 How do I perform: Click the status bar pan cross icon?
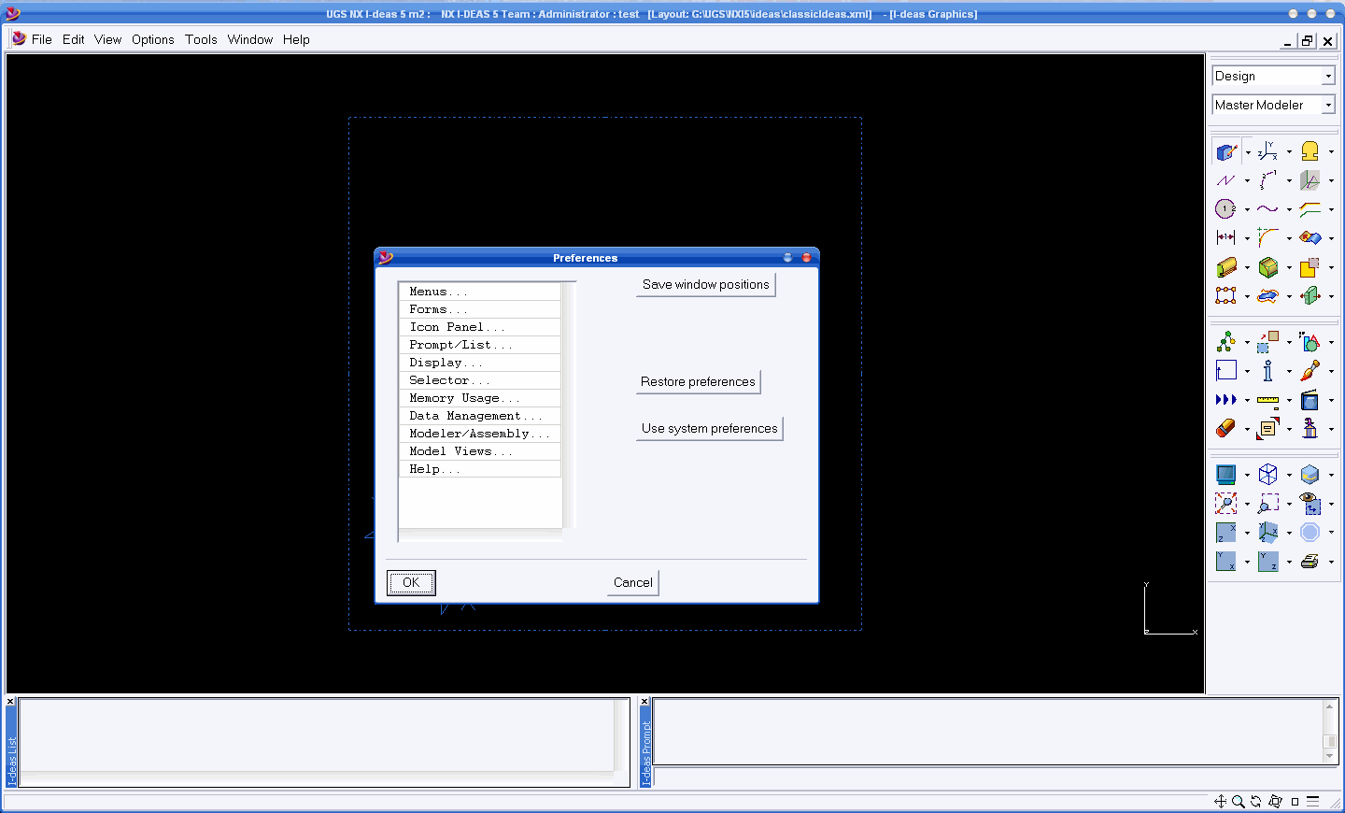click(x=1220, y=801)
